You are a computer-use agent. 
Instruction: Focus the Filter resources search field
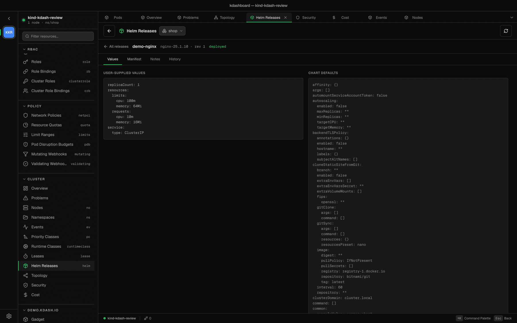[x=58, y=36]
